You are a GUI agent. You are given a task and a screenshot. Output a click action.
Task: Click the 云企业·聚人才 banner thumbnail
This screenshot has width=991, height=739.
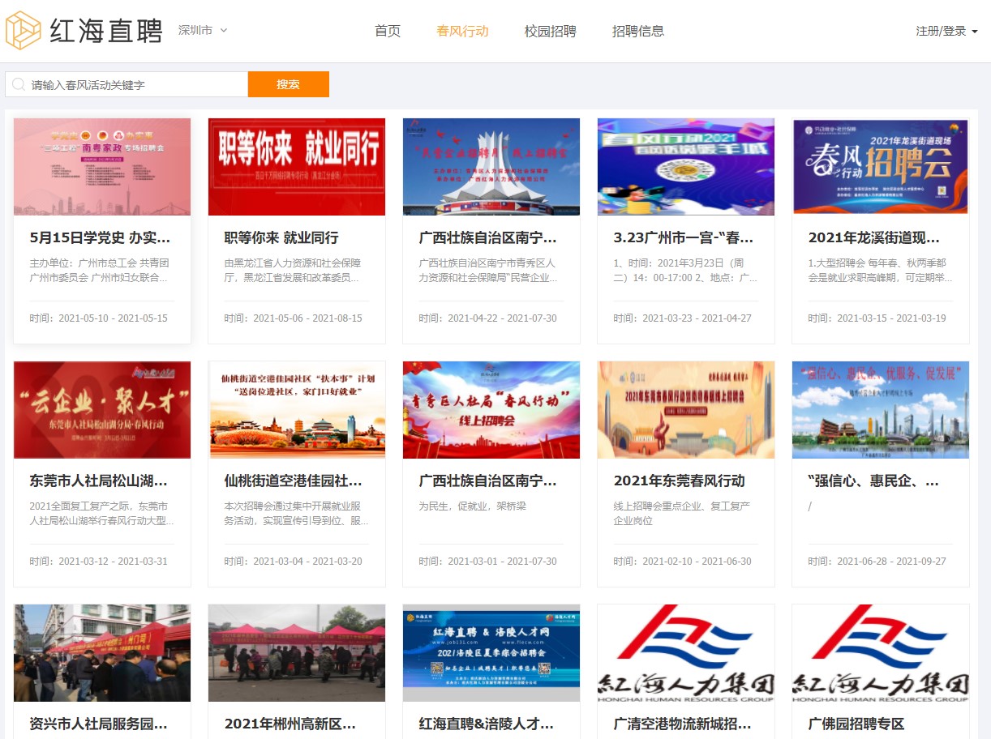102,410
